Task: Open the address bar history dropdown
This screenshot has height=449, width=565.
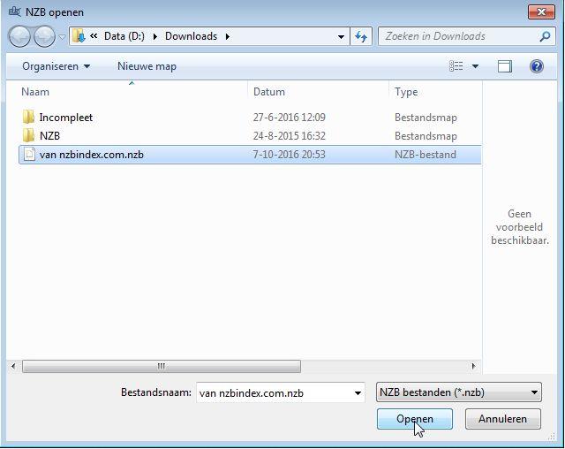Action: click(341, 36)
